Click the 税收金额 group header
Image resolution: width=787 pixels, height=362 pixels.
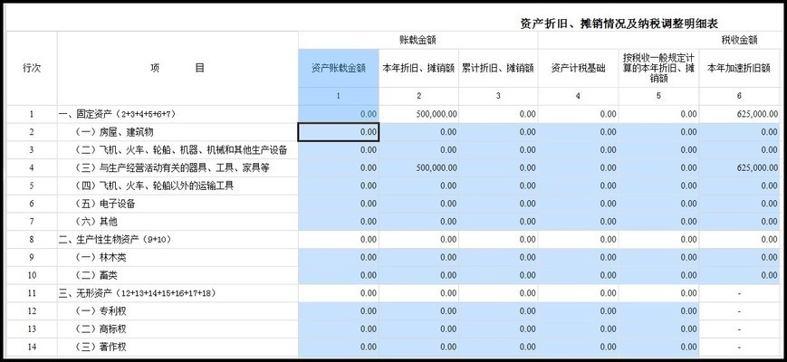point(739,40)
